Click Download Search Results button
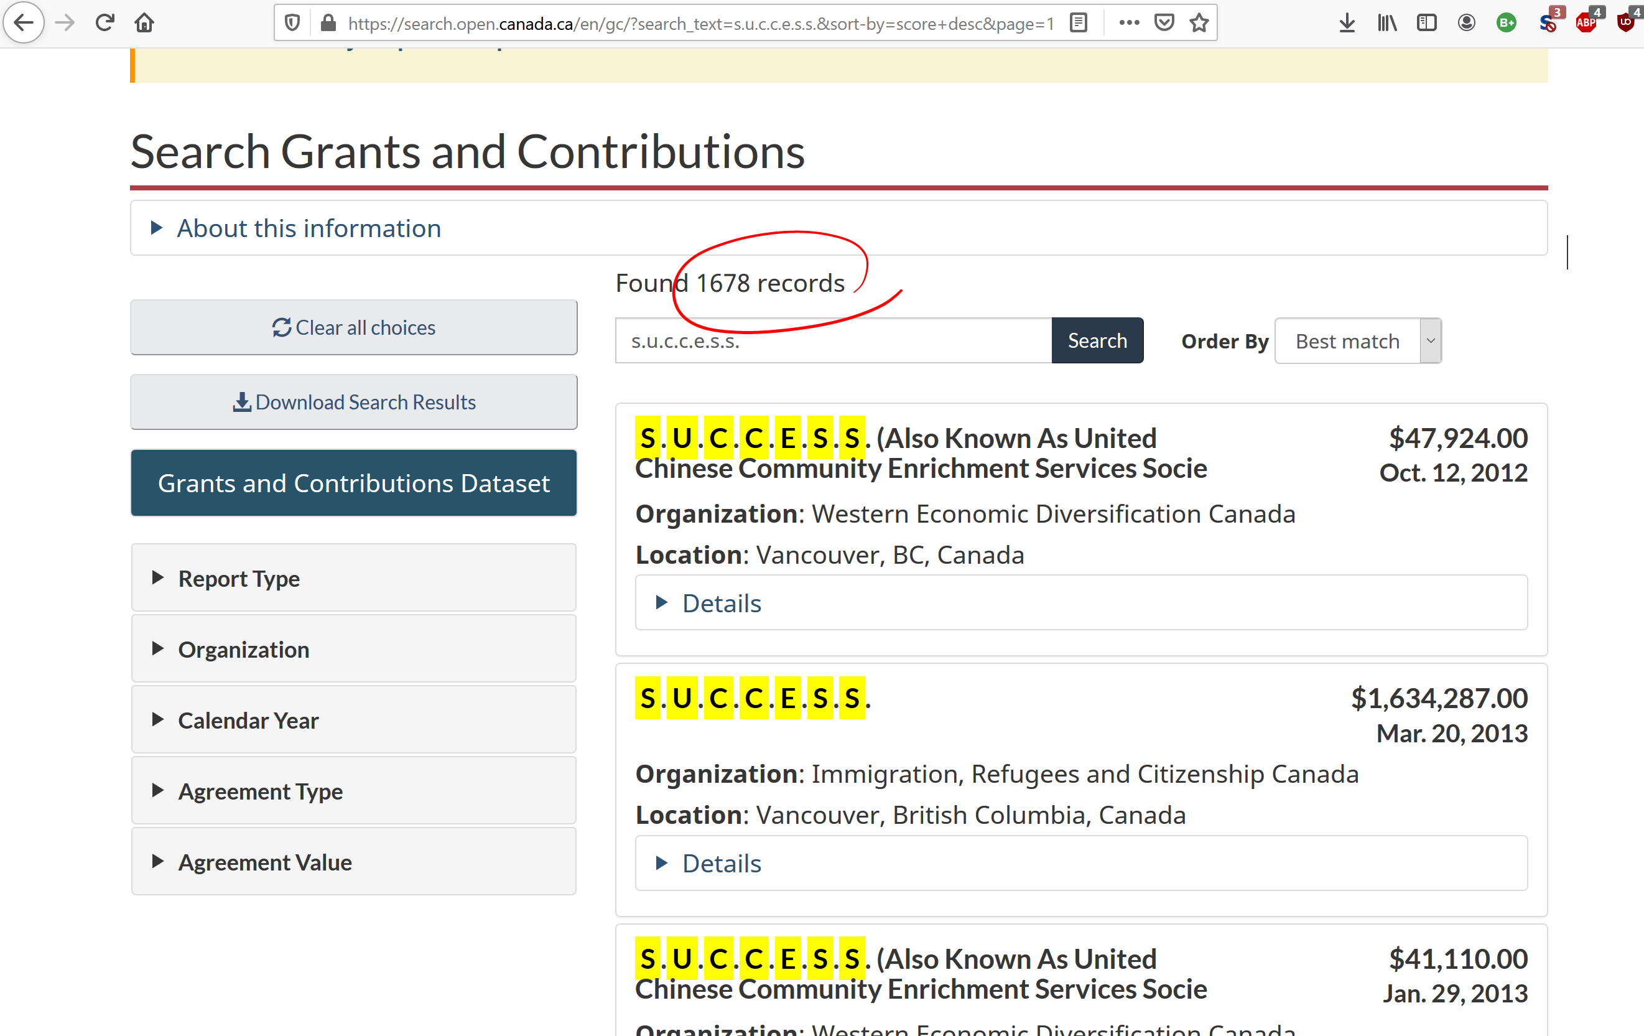 (354, 401)
